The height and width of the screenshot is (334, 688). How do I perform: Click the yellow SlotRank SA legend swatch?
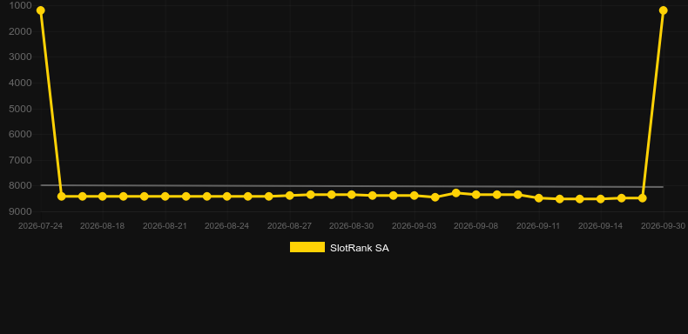point(307,247)
